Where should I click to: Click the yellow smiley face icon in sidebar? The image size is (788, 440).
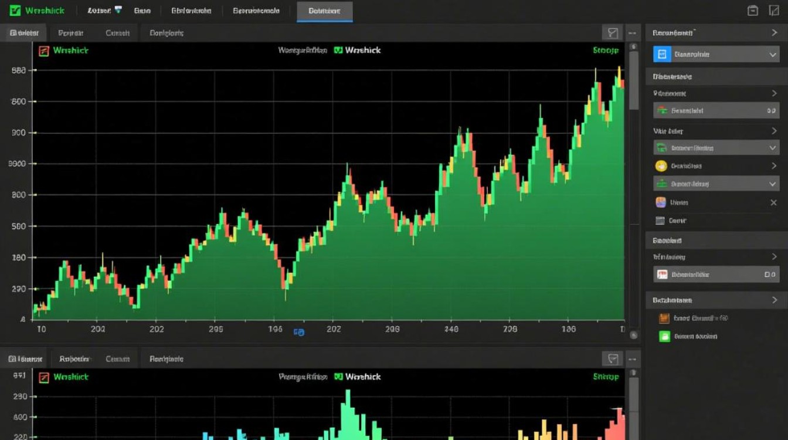(661, 166)
